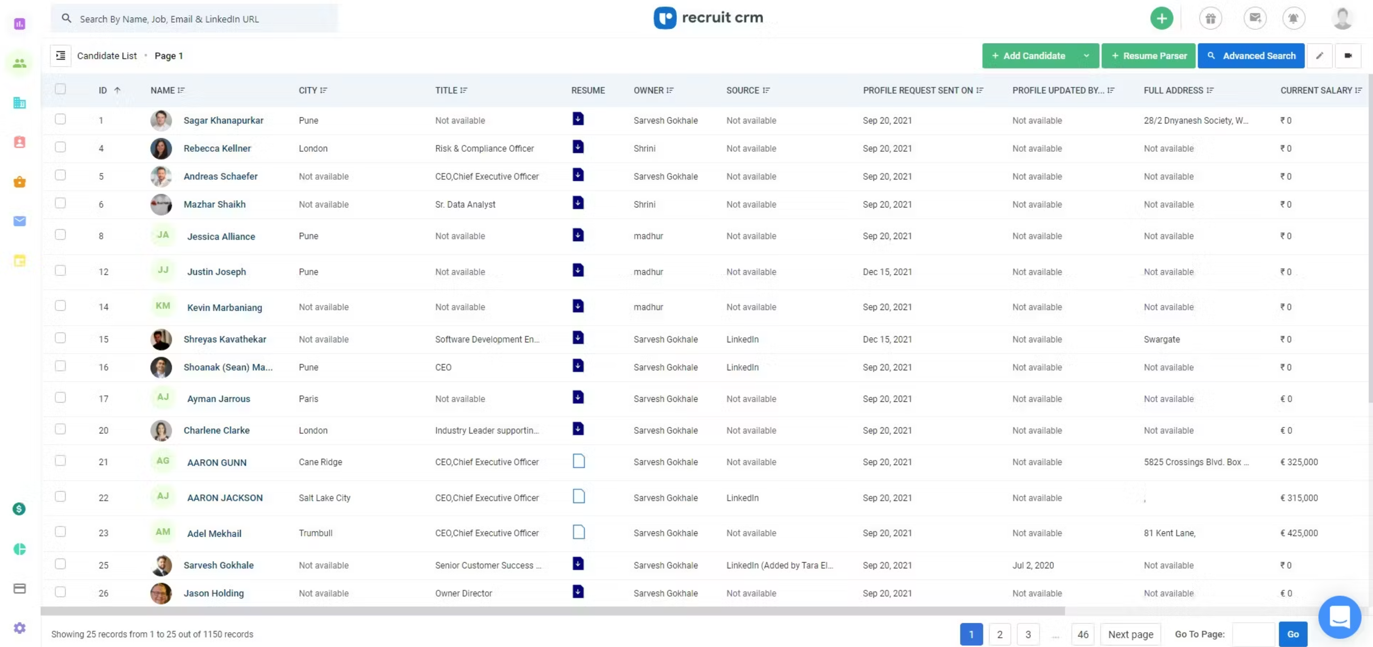This screenshot has height=647, width=1373.
Task: Open the OWNER column sort filter
Action: click(670, 91)
